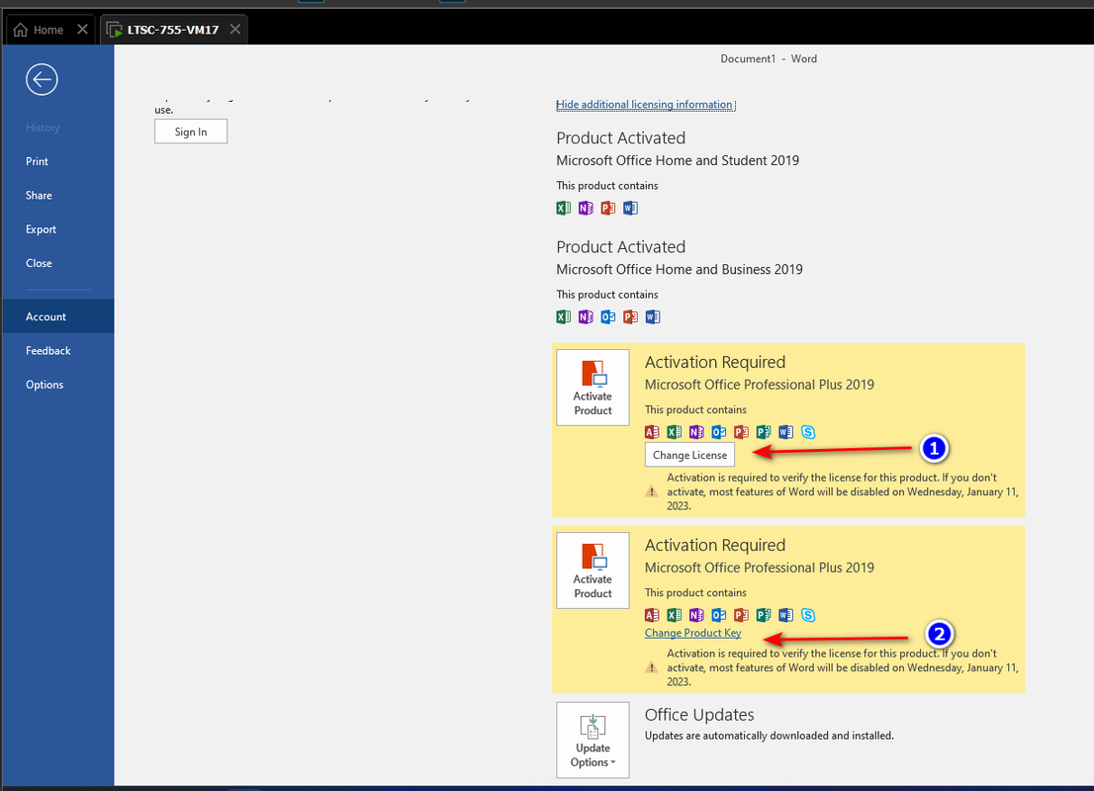Click Access icon above Change Product Key link
Image resolution: width=1094 pixels, height=791 pixels.
[x=652, y=615]
